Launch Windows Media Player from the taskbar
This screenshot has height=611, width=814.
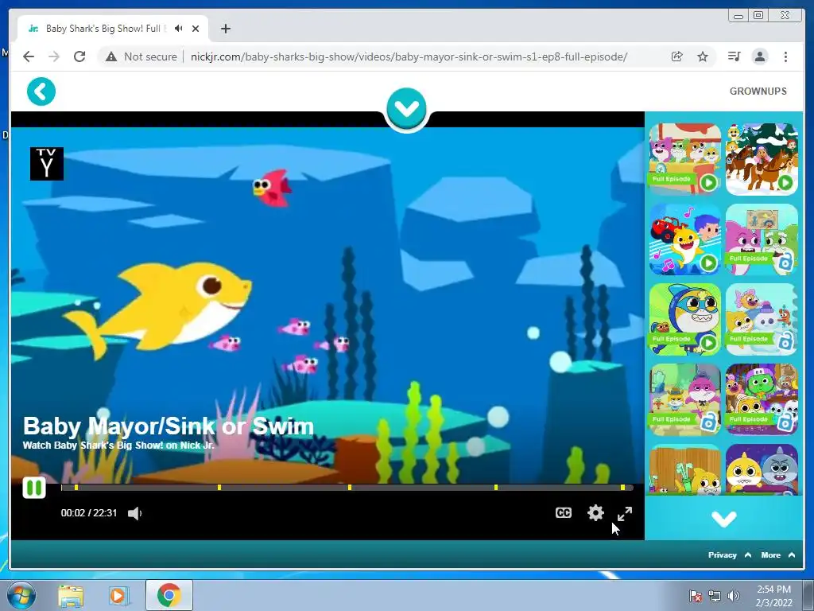click(119, 596)
